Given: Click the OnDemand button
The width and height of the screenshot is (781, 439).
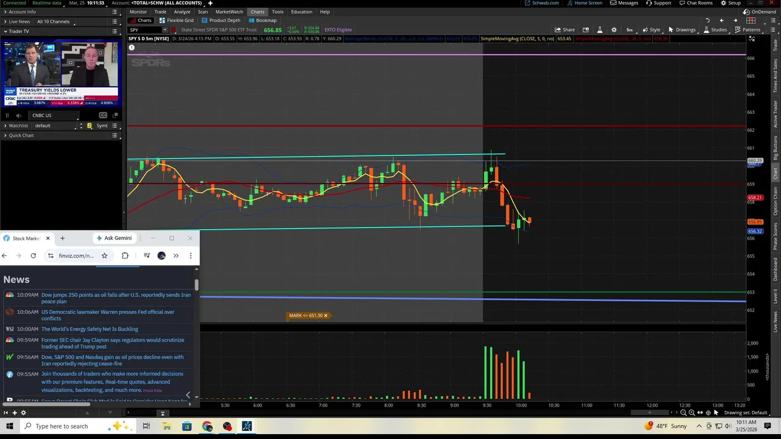Looking at the screenshot, I should [760, 12].
